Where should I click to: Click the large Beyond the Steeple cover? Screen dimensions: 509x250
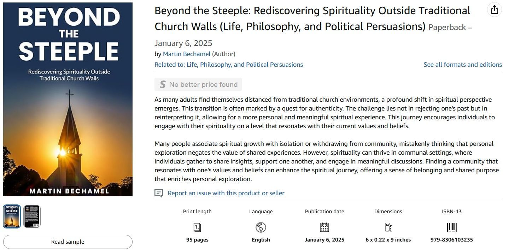[x=68, y=99]
